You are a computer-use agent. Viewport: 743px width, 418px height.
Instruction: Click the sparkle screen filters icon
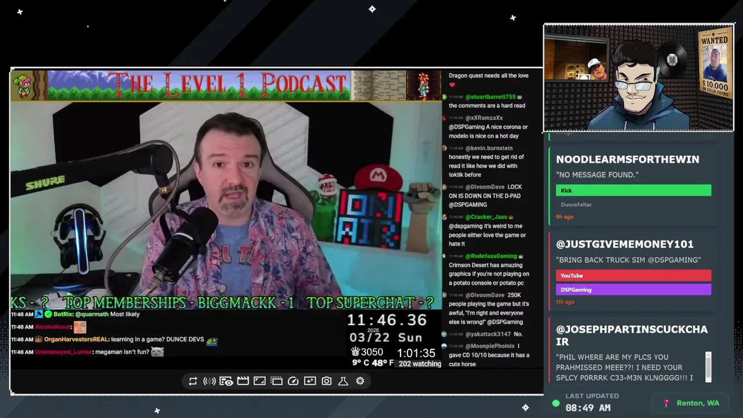310,381
